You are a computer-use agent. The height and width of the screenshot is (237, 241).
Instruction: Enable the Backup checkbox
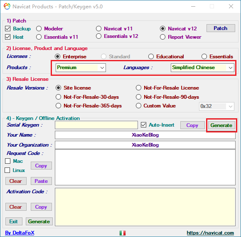pyautogui.click(x=7, y=29)
